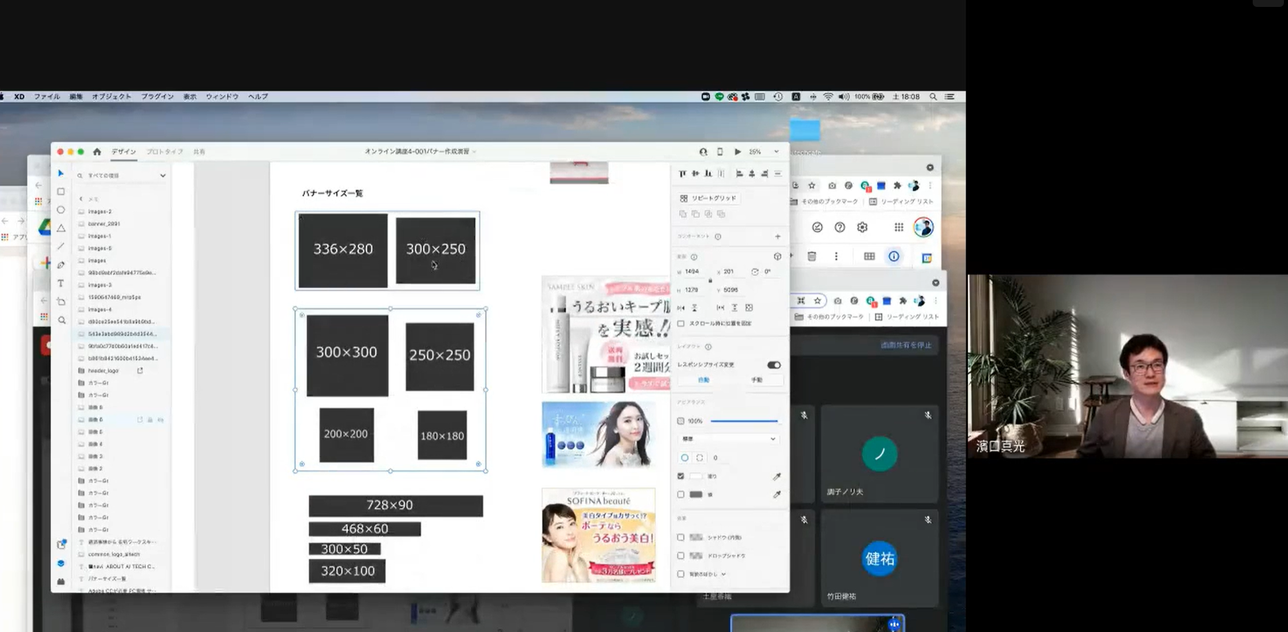The width and height of the screenshot is (1288, 632).
Task: Open the プラグイン menu
Action: coord(157,97)
